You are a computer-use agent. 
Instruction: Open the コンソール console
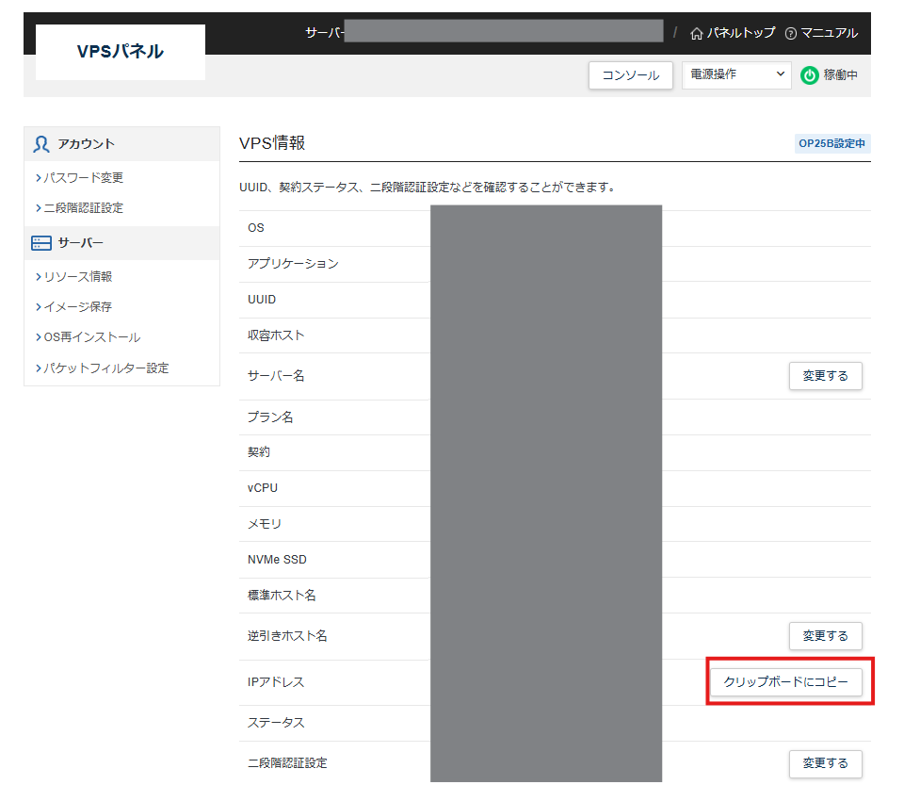(630, 75)
